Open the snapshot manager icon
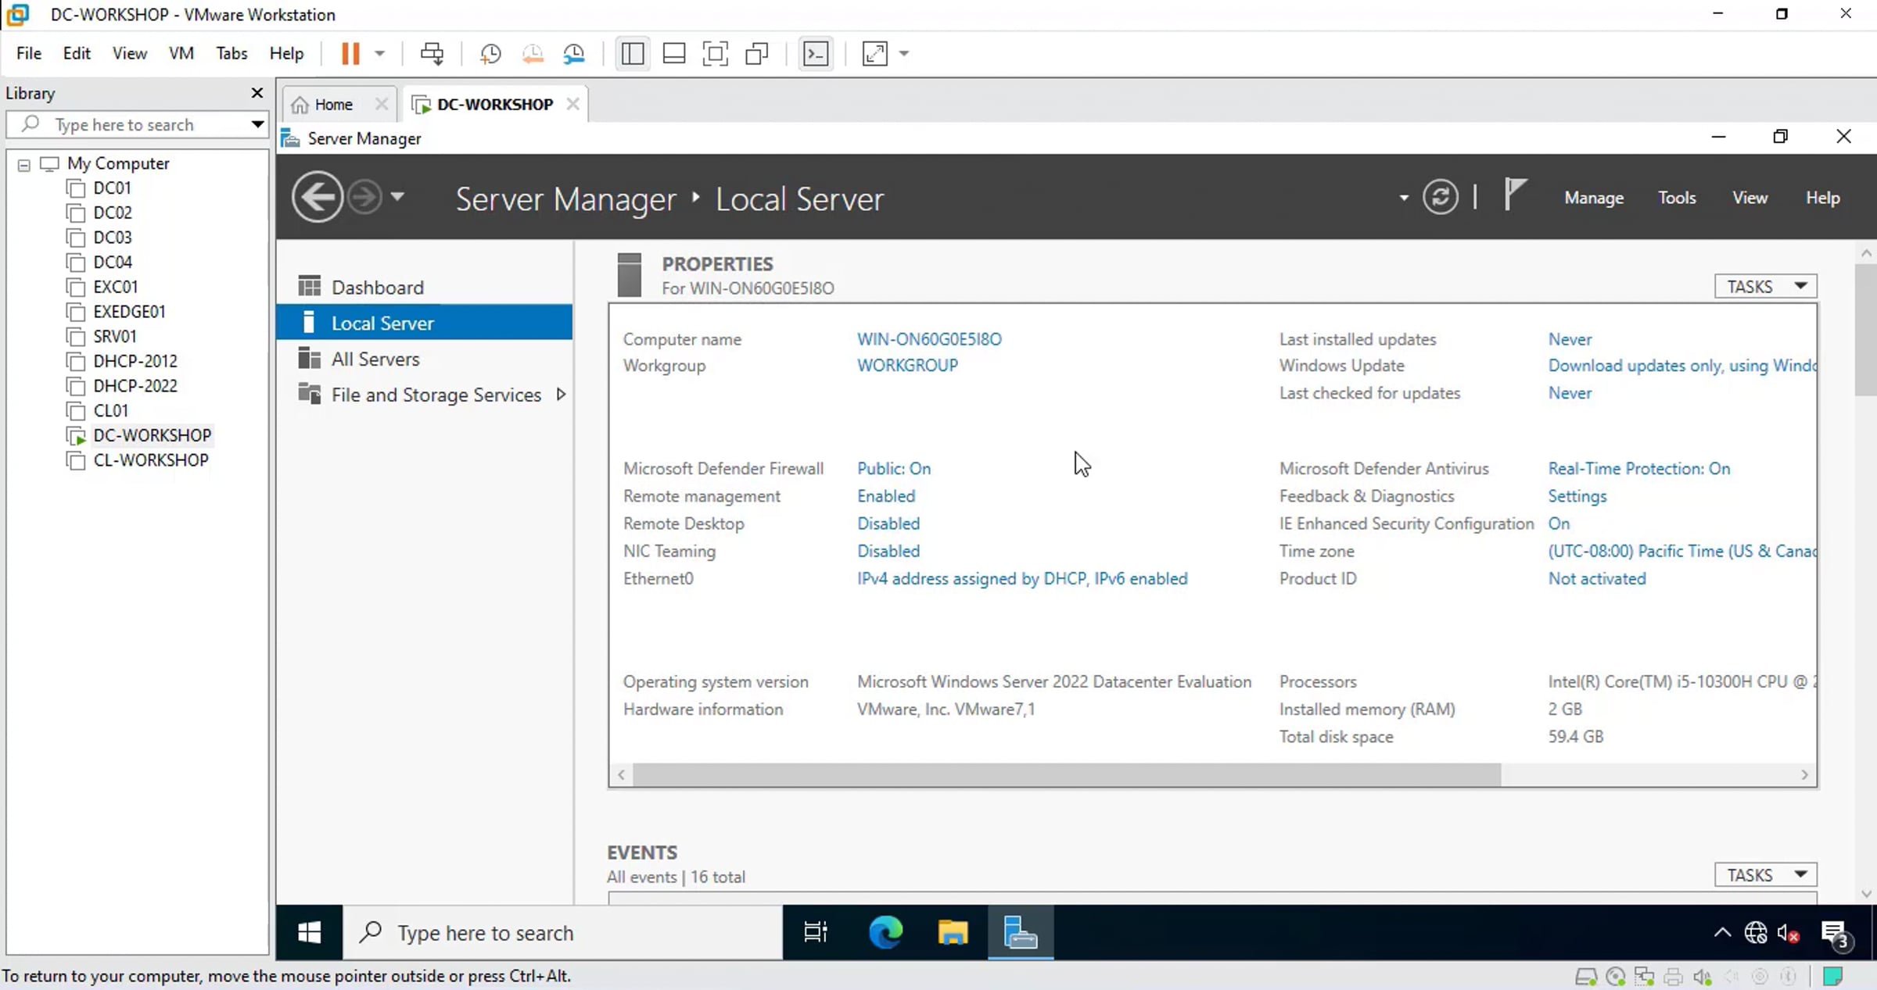This screenshot has width=1877, height=990. pos(574,54)
